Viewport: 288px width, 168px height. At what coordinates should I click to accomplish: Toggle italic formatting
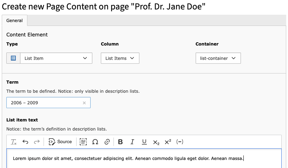click(132, 142)
